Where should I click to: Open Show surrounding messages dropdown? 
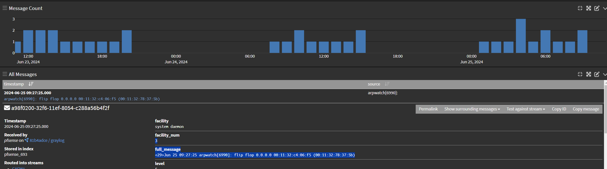pyautogui.click(x=472, y=109)
